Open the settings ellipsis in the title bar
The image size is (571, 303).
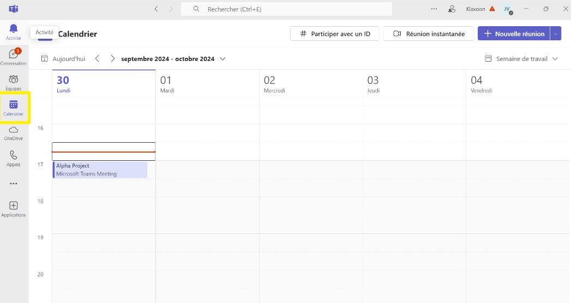coord(434,9)
